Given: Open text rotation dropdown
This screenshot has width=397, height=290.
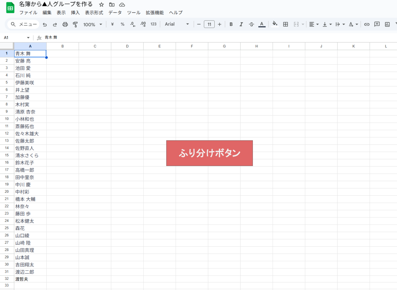Looking at the screenshot, I should tap(353, 24).
